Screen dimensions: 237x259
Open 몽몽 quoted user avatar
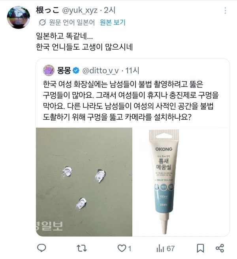coord(49,70)
